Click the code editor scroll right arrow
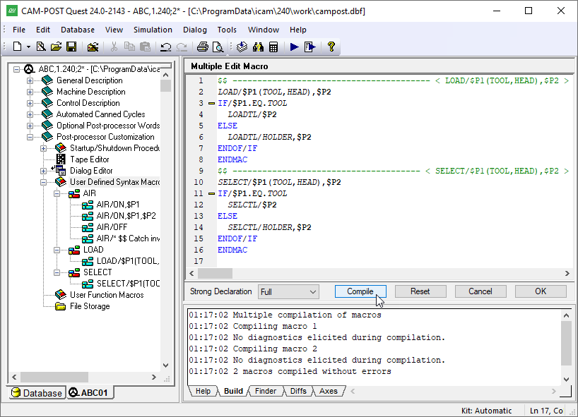 pos(567,274)
